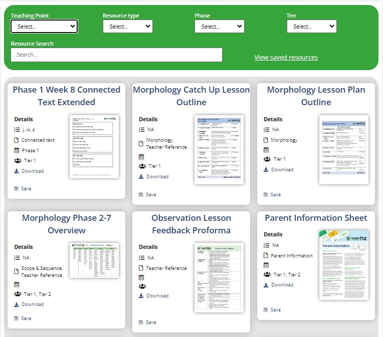
Task: Open the Morphology Phase 2-7 Overview thumbnail
Action: pyautogui.click(x=94, y=260)
